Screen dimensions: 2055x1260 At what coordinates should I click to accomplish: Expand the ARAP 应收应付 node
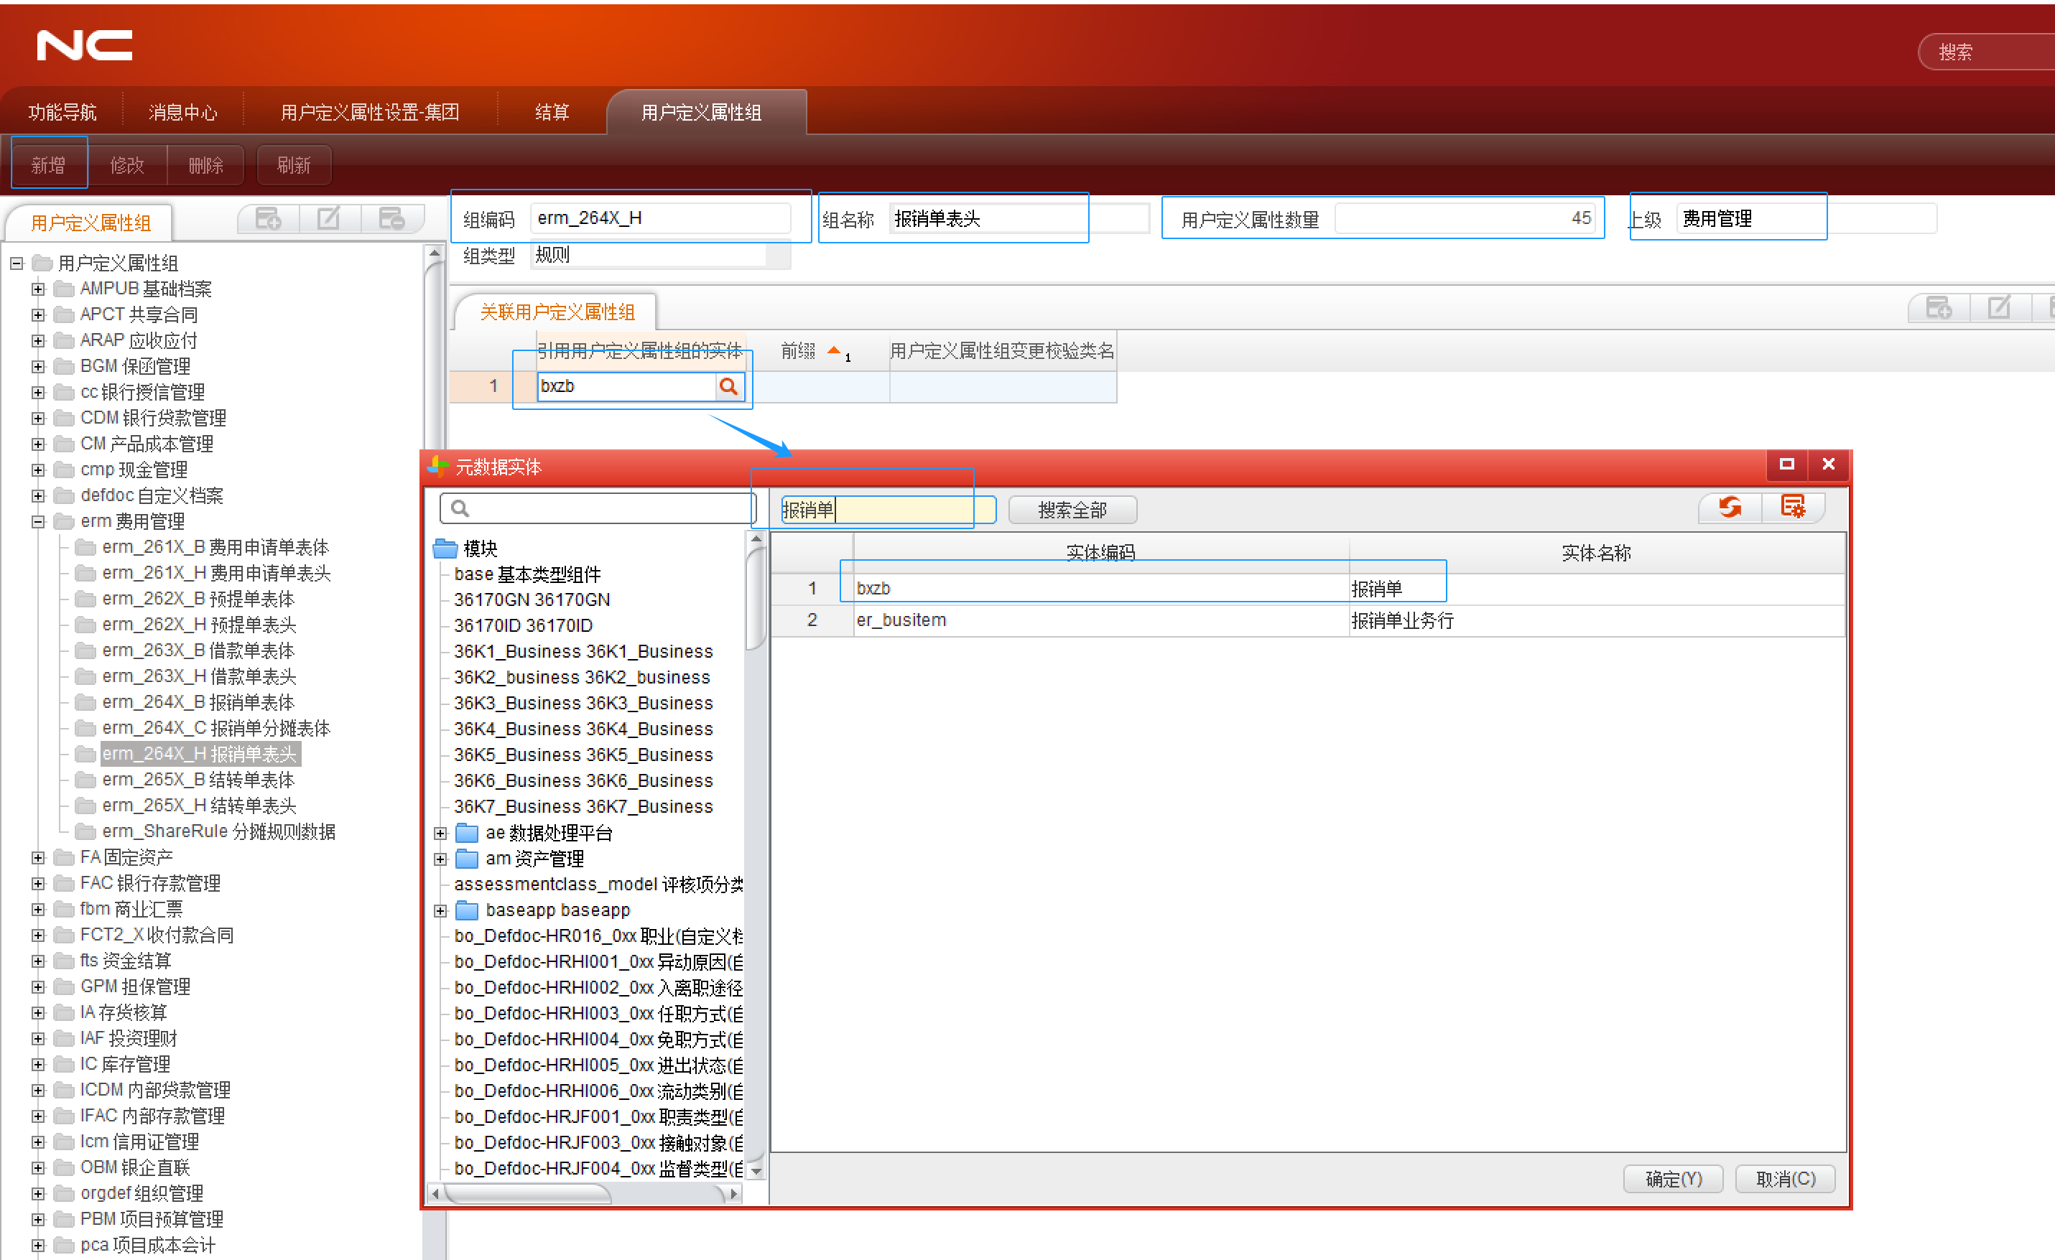point(37,340)
